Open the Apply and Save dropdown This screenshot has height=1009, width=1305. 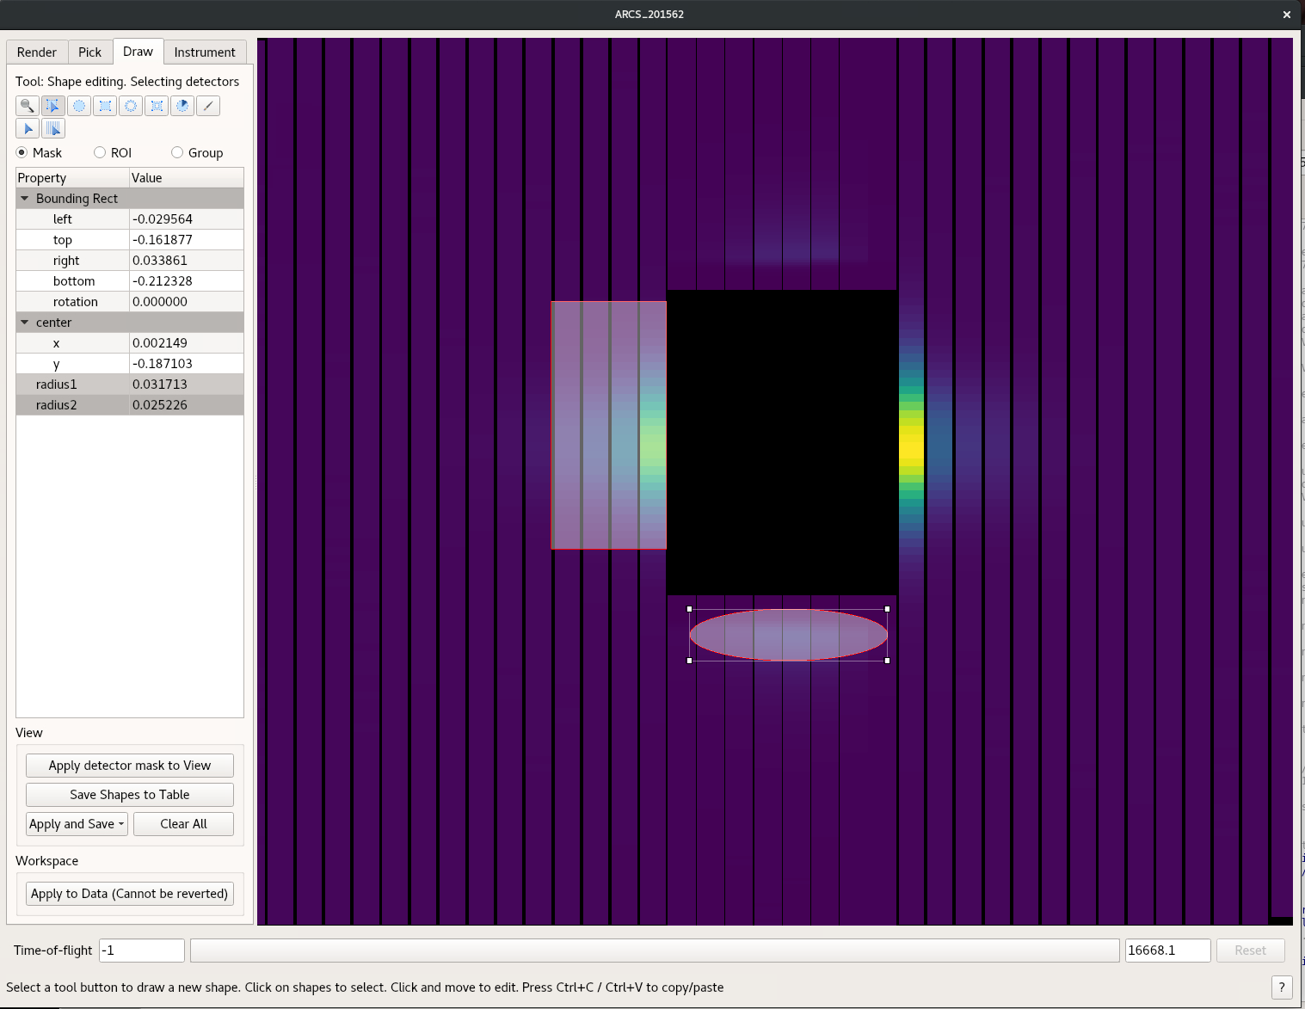click(77, 824)
